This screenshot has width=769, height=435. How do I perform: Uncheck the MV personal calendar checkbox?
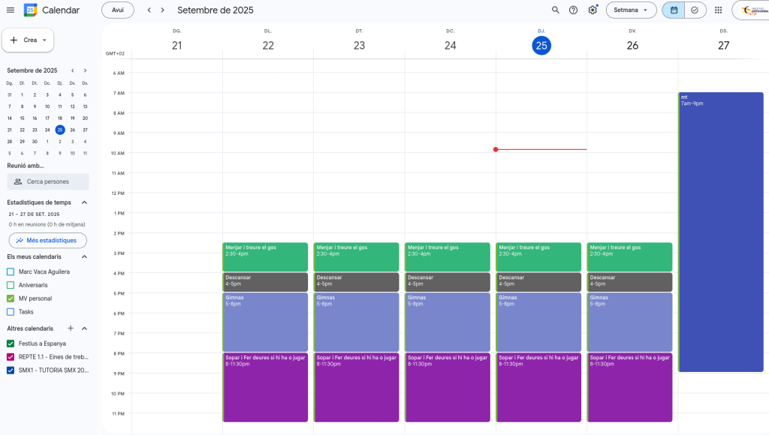pyautogui.click(x=11, y=298)
